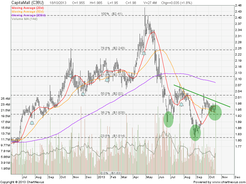Image resolution: width=246 pixels, height=184 pixels.
Task: Click the '5.86M' volume axis label
Action: [x=6, y=157]
